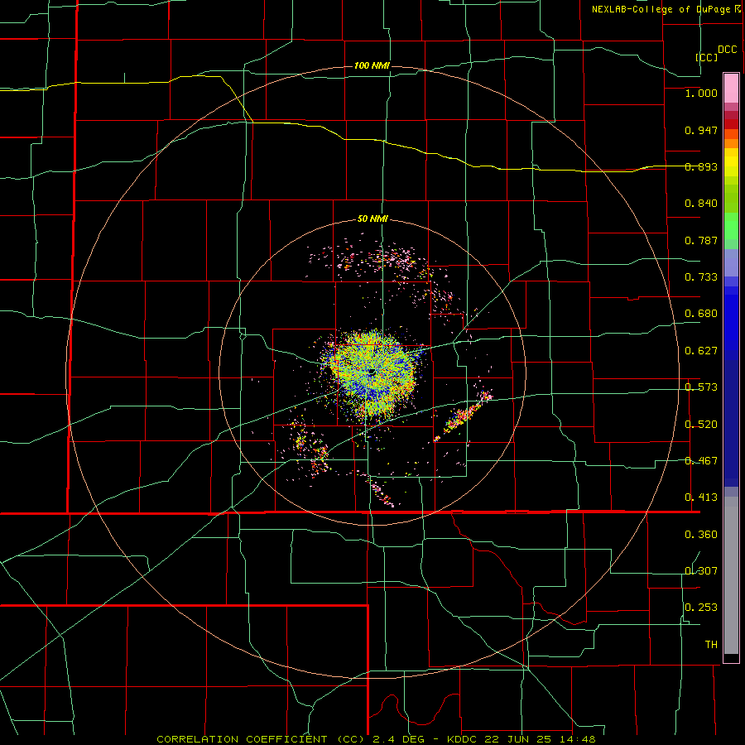745x745 pixels.
Task: Click the 50 NMI range ring label
Action: [372, 219]
